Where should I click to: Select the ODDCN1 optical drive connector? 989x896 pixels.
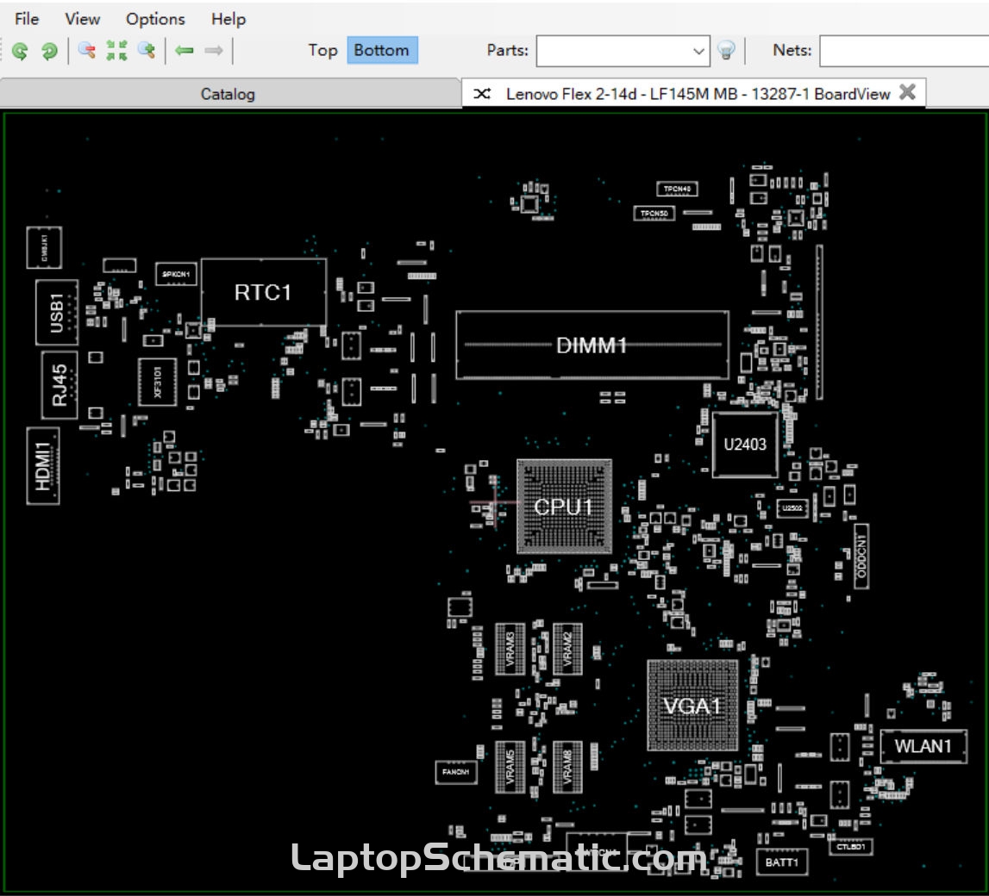pos(861,557)
